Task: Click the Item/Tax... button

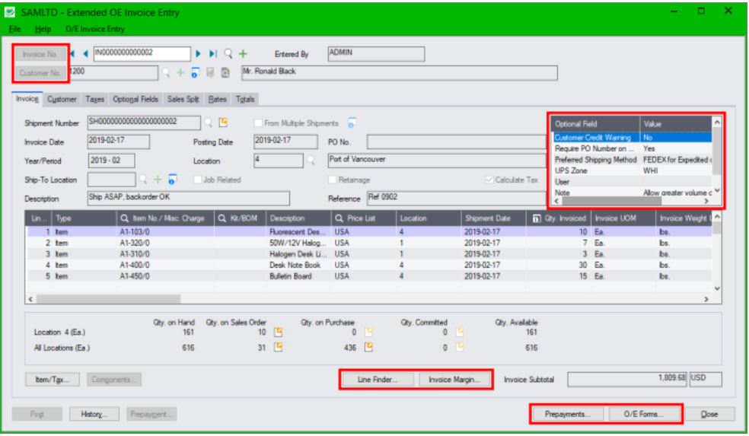Action: (x=52, y=380)
